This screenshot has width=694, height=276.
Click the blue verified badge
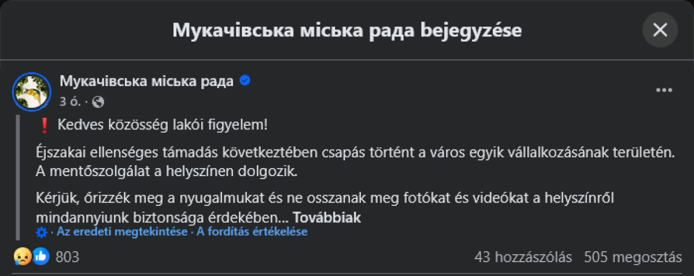[245, 81]
